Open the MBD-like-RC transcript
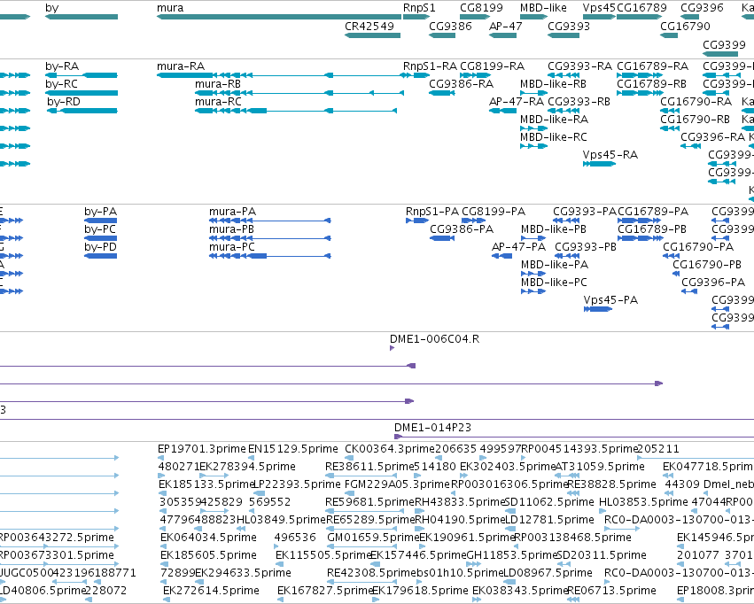 pyautogui.click(x=533, y=146)
